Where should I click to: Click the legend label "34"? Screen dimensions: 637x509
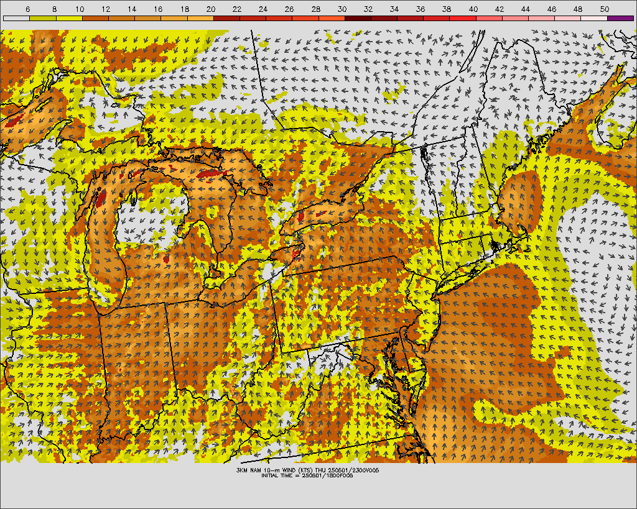point(394,9)
